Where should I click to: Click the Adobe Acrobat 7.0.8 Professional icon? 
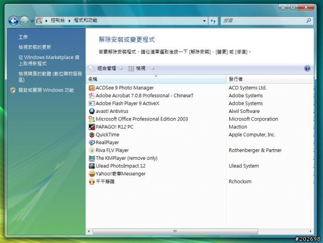(92, 96)
